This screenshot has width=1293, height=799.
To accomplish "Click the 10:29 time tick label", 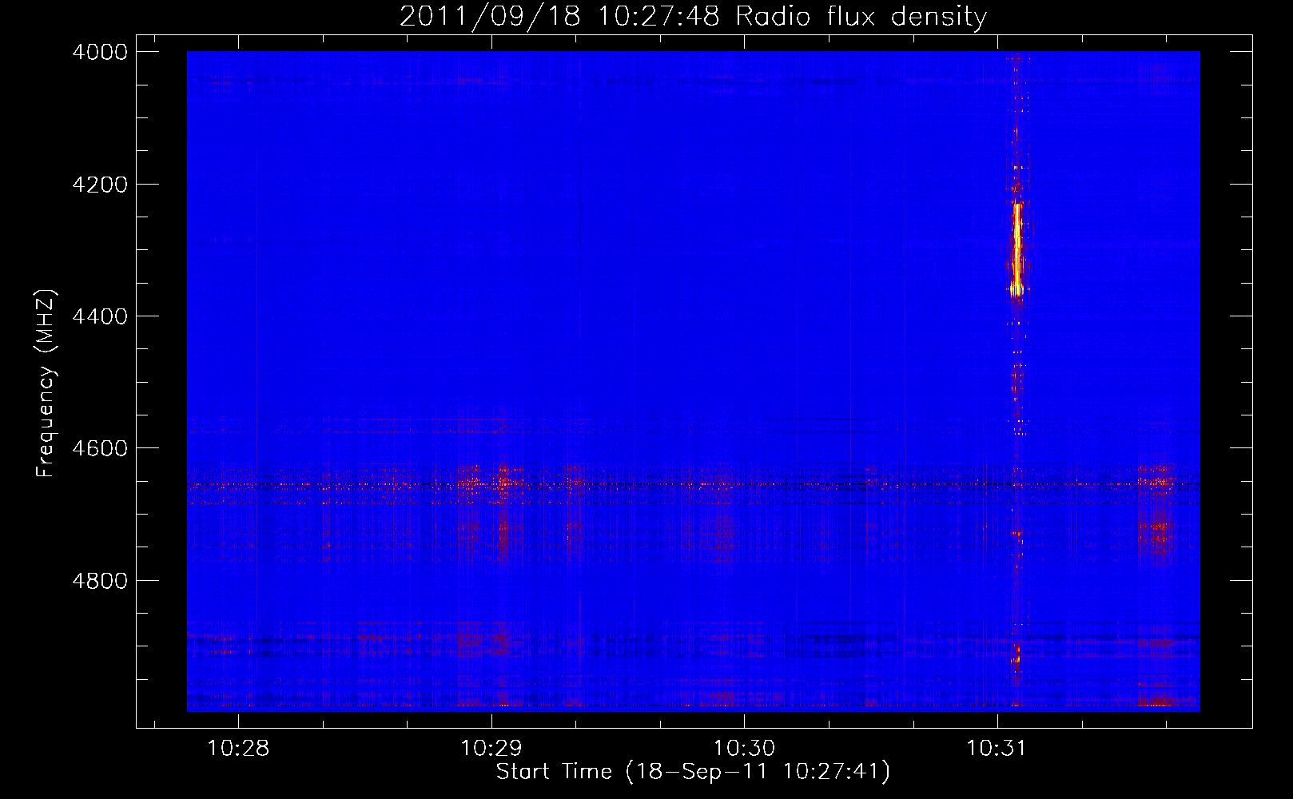I will [x=491, y=749].
